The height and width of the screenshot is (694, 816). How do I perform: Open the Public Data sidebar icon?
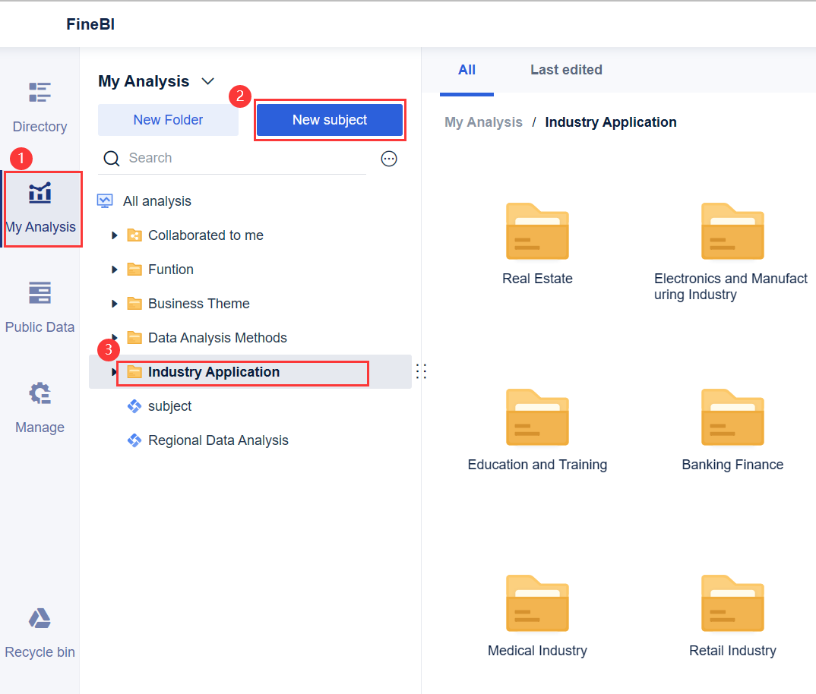[40, 293]
